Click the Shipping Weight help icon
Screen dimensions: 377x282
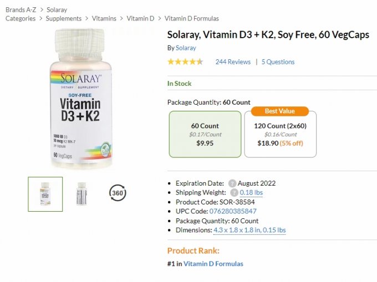tap(234, 193)
